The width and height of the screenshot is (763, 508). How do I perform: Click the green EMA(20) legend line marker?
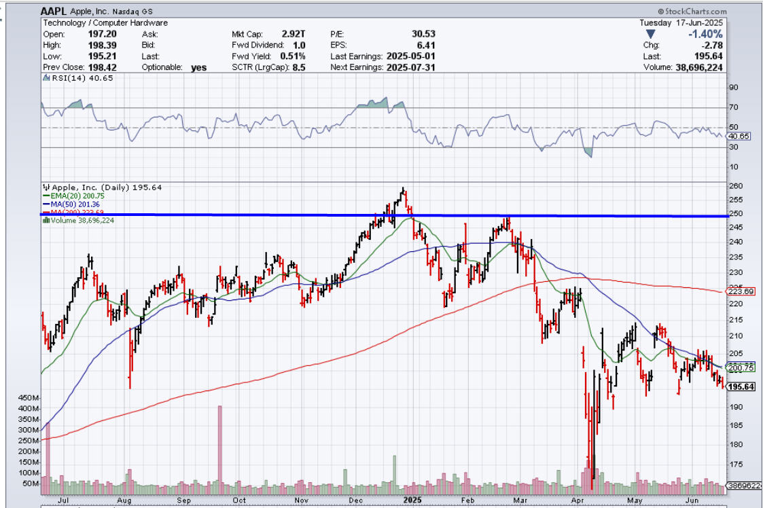(44, 196)
